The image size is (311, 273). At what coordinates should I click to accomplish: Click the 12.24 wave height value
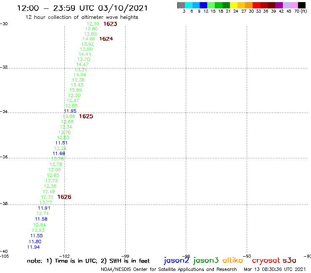pos(60,148)
